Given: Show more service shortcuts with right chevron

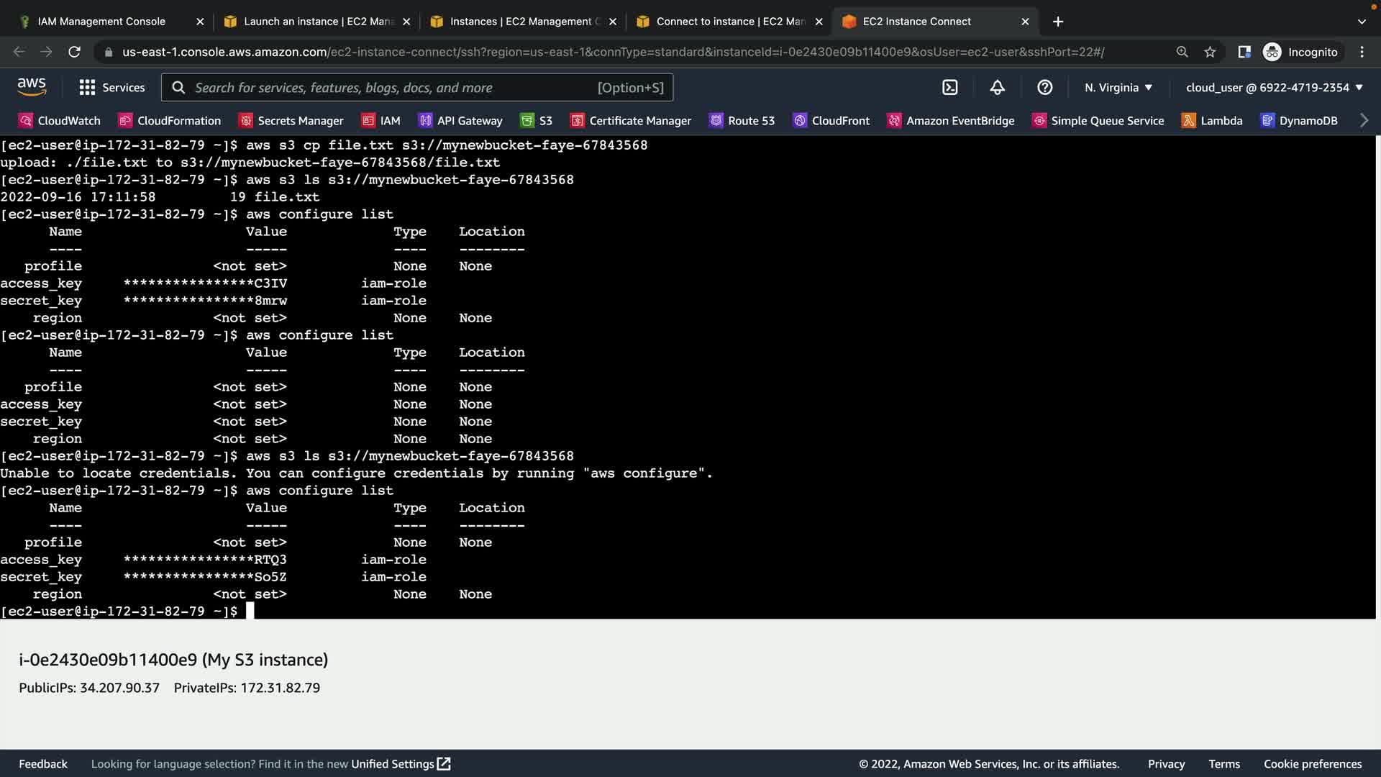Looking at the screenshot, I should pyautogui.click(x=1364, y=121).
